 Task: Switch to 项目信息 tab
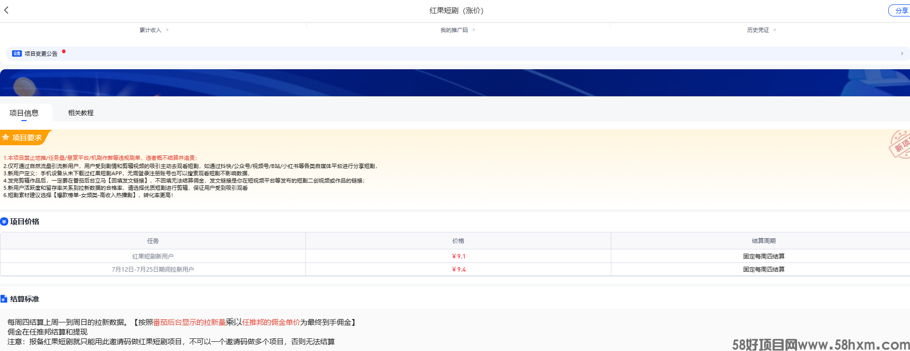tap(24, 113)
